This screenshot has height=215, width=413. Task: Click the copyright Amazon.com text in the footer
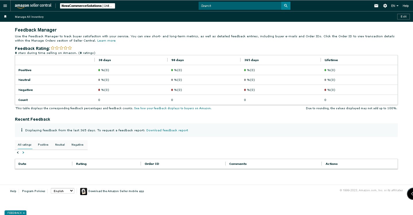tap(371, 190)
